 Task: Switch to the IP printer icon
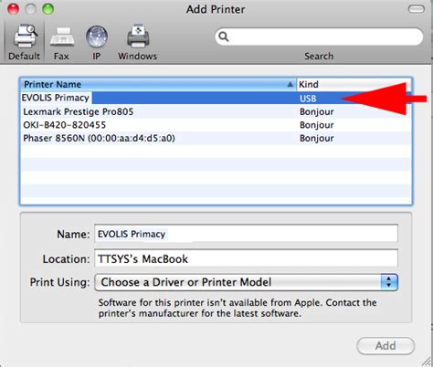(97, 43)
